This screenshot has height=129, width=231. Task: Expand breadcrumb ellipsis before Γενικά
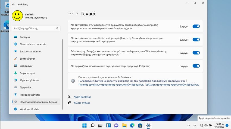click(x=71, y=13)
